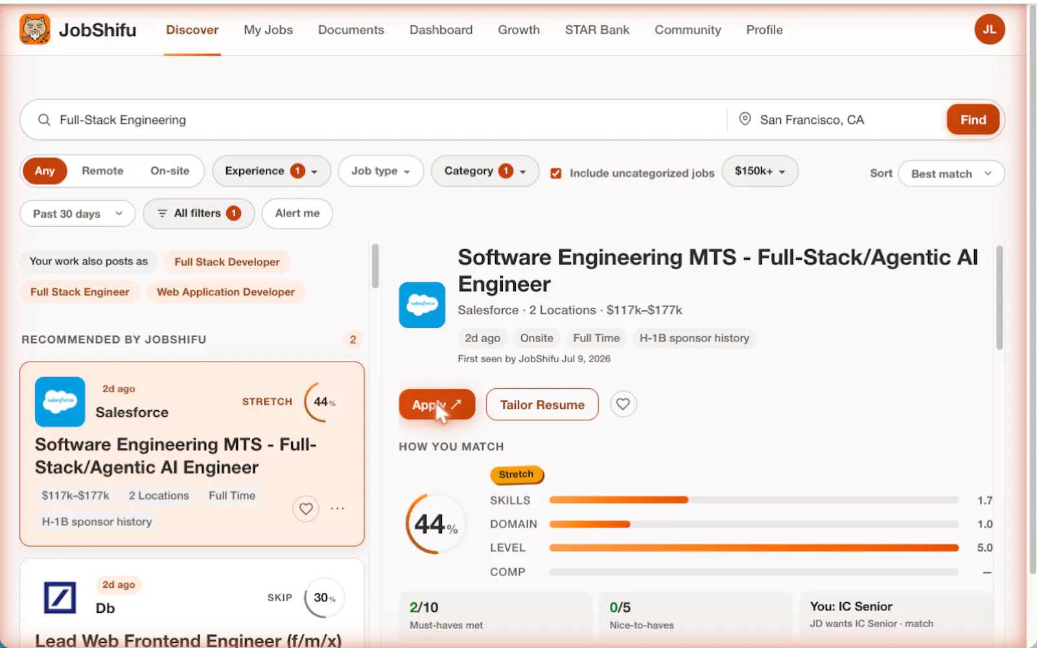The image size is (1037, 648).
Task: Open the JL user avatar menu
Action: 989,29
